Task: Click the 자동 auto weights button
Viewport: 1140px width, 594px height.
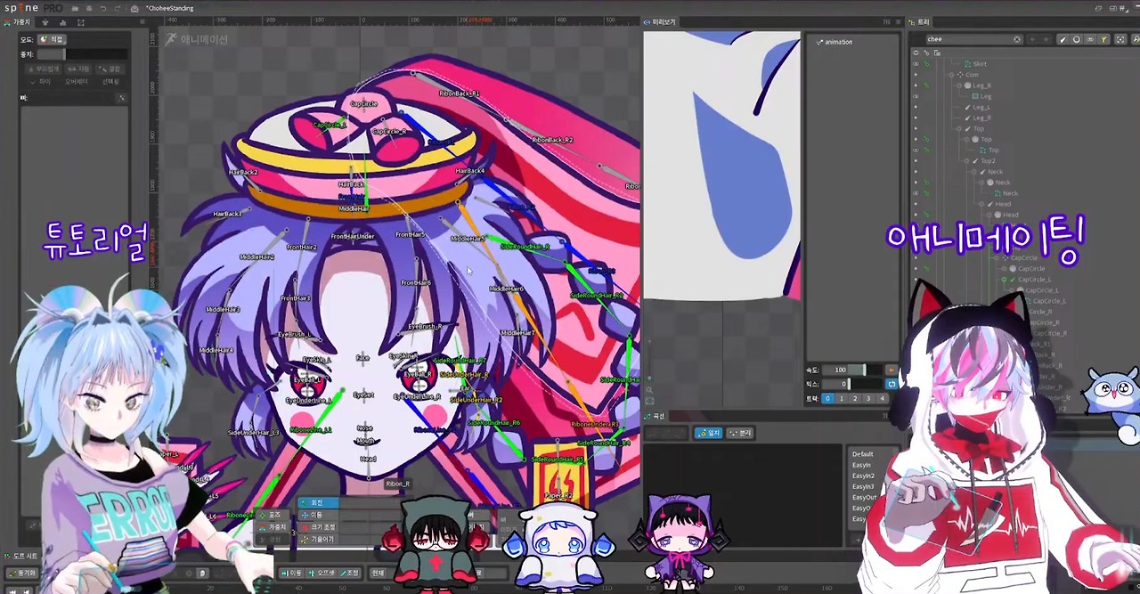Action: [x=79, y=69]
